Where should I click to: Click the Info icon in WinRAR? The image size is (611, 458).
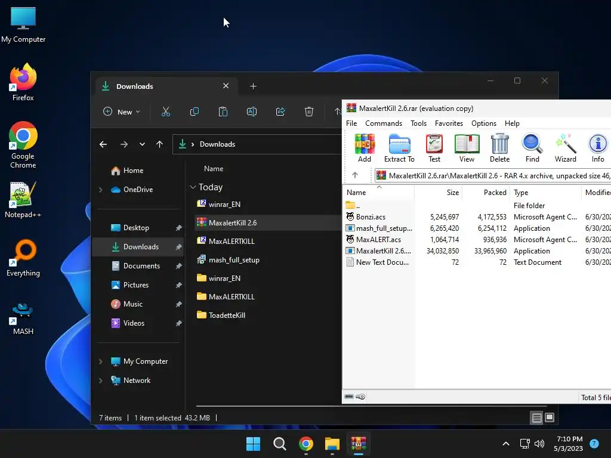598,148
